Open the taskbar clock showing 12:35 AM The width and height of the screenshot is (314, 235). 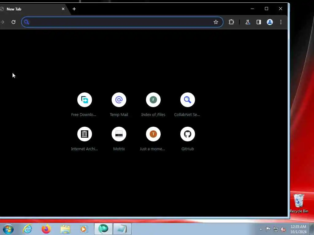[298, 229]
